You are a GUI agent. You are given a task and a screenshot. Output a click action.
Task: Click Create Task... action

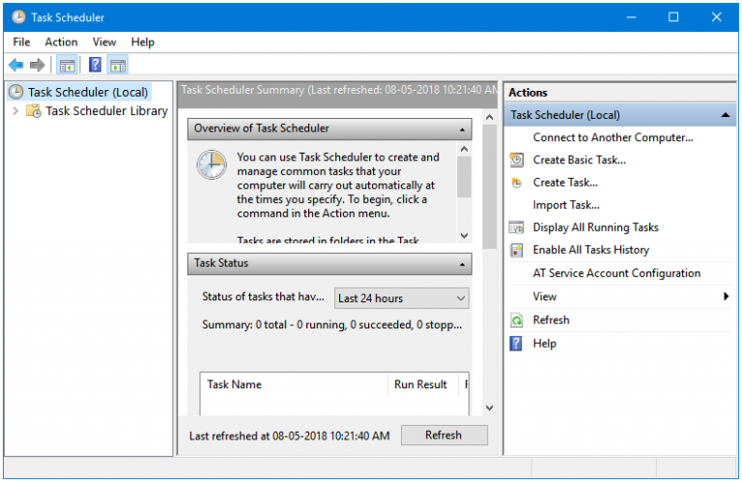[x=565, y=183]
